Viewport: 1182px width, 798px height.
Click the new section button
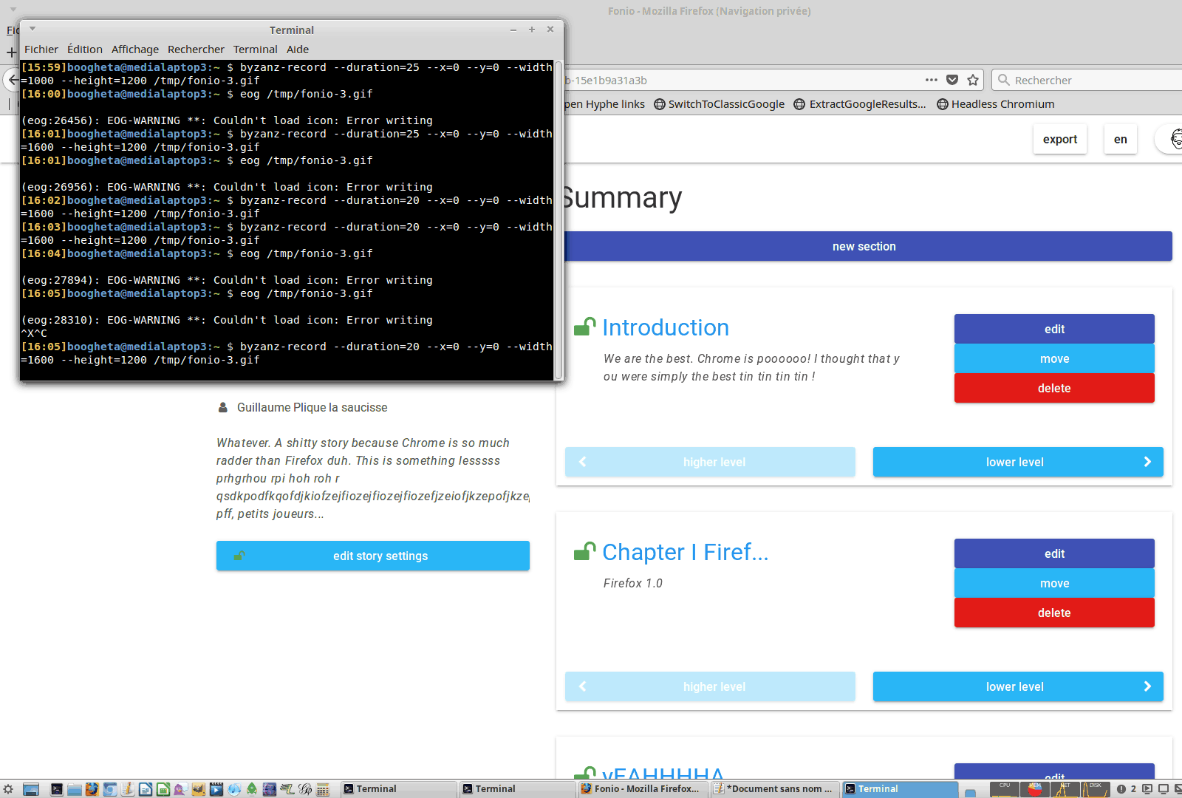pyautogui.click(x=864, y=246)
